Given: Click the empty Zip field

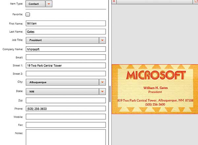Looking at the screenshot, I should tap(65, 100).
